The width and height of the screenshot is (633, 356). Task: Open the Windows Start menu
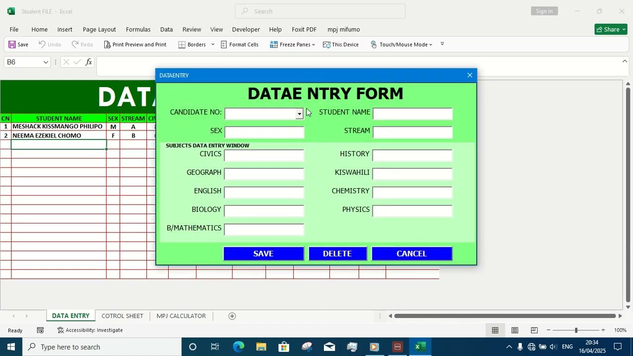pyautogui.click(x=11, y=347)
